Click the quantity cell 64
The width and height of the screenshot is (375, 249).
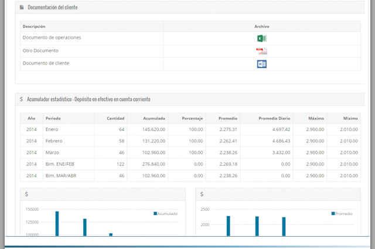point(121,129)
